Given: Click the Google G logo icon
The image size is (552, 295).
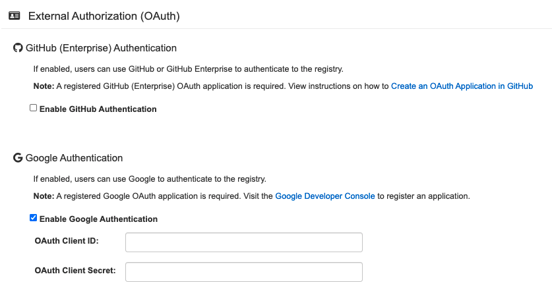Looking at the screenshot, I should pos(18,158).
